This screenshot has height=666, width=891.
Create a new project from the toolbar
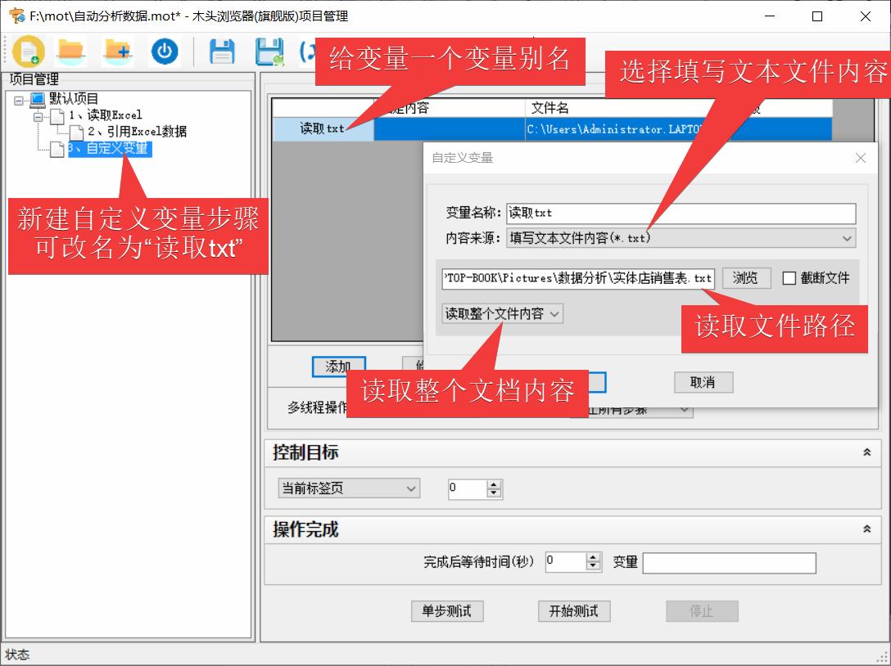pyautogui.click(x=28, y=51)
